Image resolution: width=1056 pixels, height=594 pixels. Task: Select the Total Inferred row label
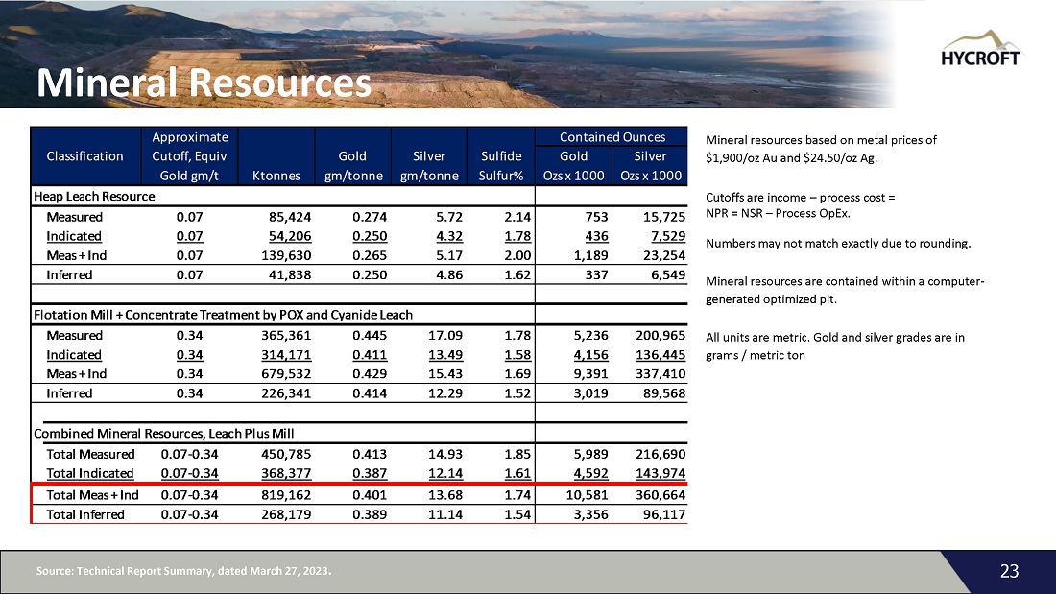[85, 514]
